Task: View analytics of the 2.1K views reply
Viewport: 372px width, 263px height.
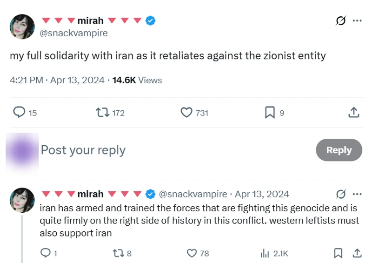Action: point(266,253)
